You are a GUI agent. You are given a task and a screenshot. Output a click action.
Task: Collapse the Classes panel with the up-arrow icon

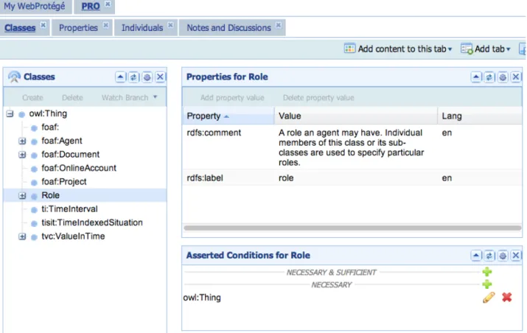tap(120, 77)
